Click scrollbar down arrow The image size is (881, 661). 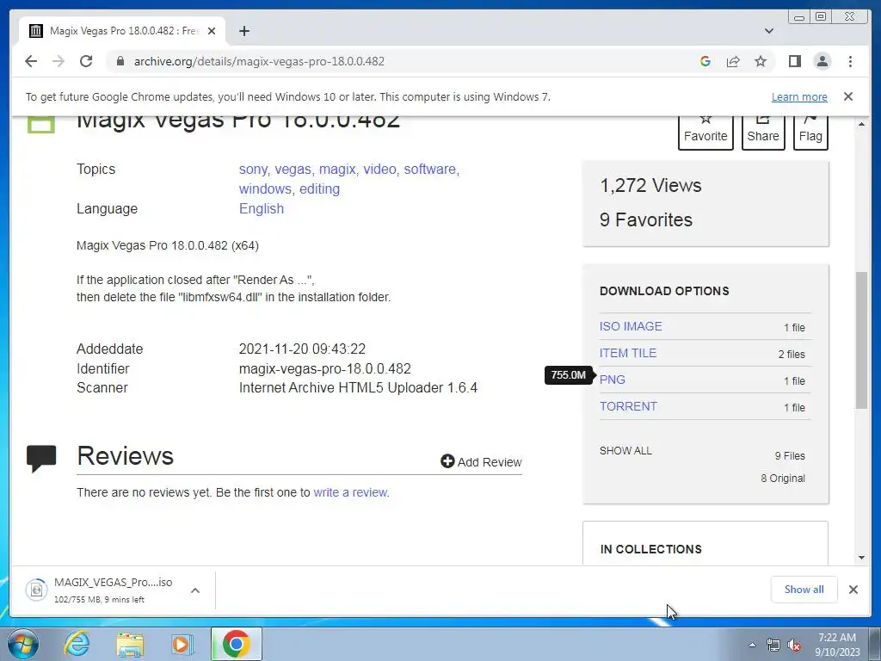click(861, 558)
